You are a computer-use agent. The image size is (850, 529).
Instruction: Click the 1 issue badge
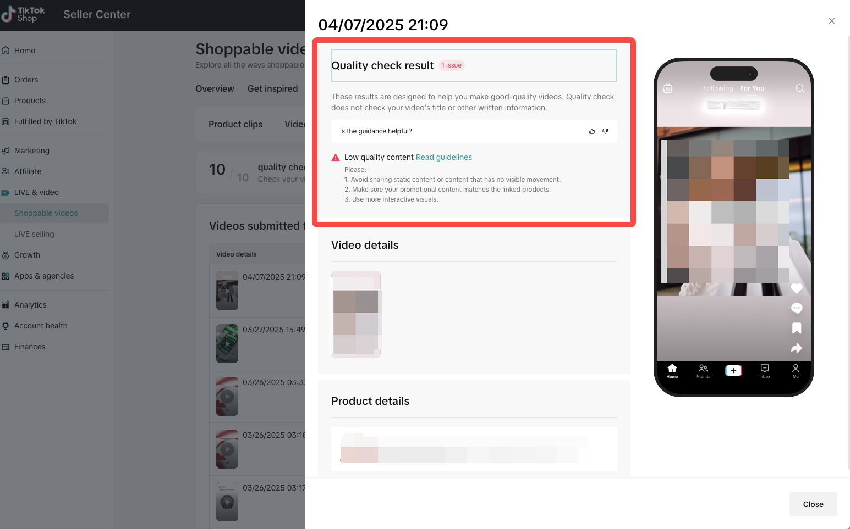(452, 65)
